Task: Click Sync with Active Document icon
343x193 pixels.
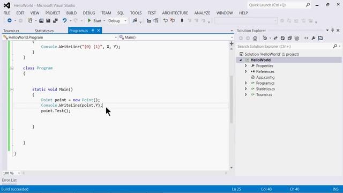Action: (x=275, y=38)
